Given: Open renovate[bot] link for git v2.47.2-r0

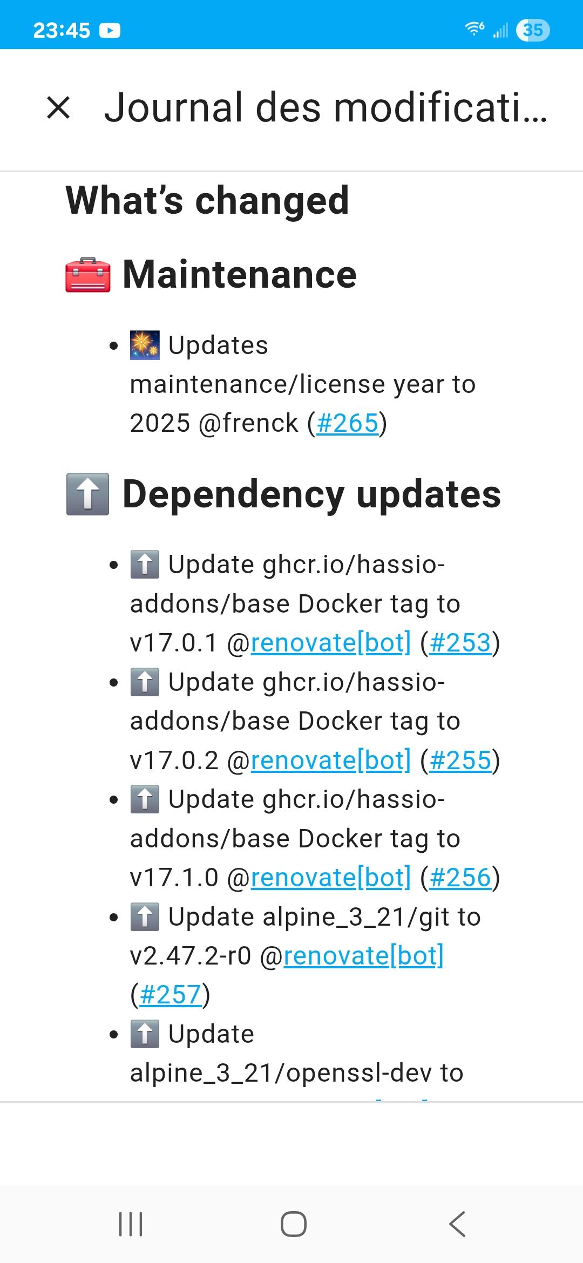Looking at the screenshot, I should (x=364, y=955).
